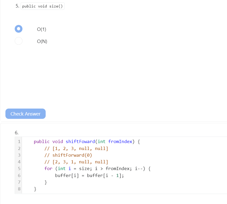227x204 pixels.
Task: Click the O(1) answer label text
Action: pos(41,29)
